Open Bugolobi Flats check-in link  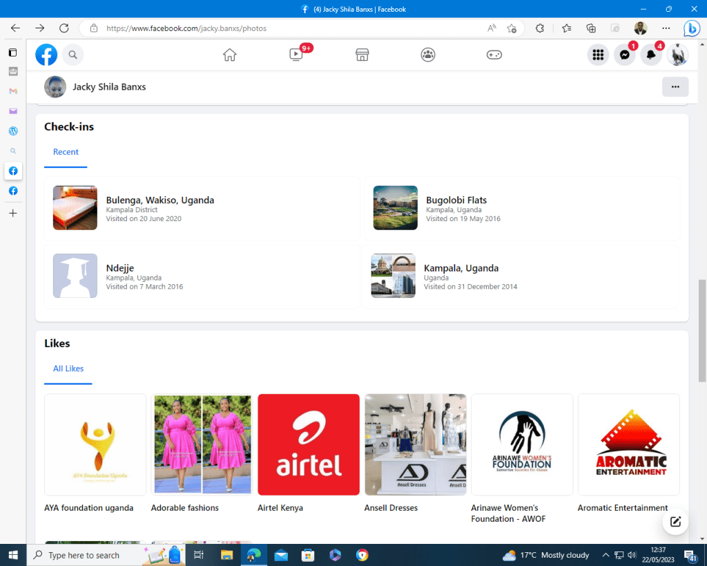[x=456, y=200]
